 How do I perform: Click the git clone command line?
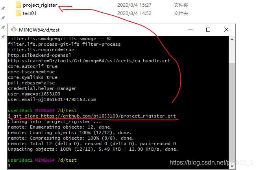[x=92, y=116]
